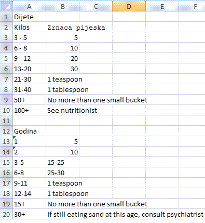Image resolution: width=205 pixels, height=223 pixels.
Task: Select the 'See nutritionist' cell
Action: click(63, 110)
